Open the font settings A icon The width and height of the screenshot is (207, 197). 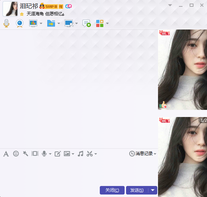pos(6,154)
